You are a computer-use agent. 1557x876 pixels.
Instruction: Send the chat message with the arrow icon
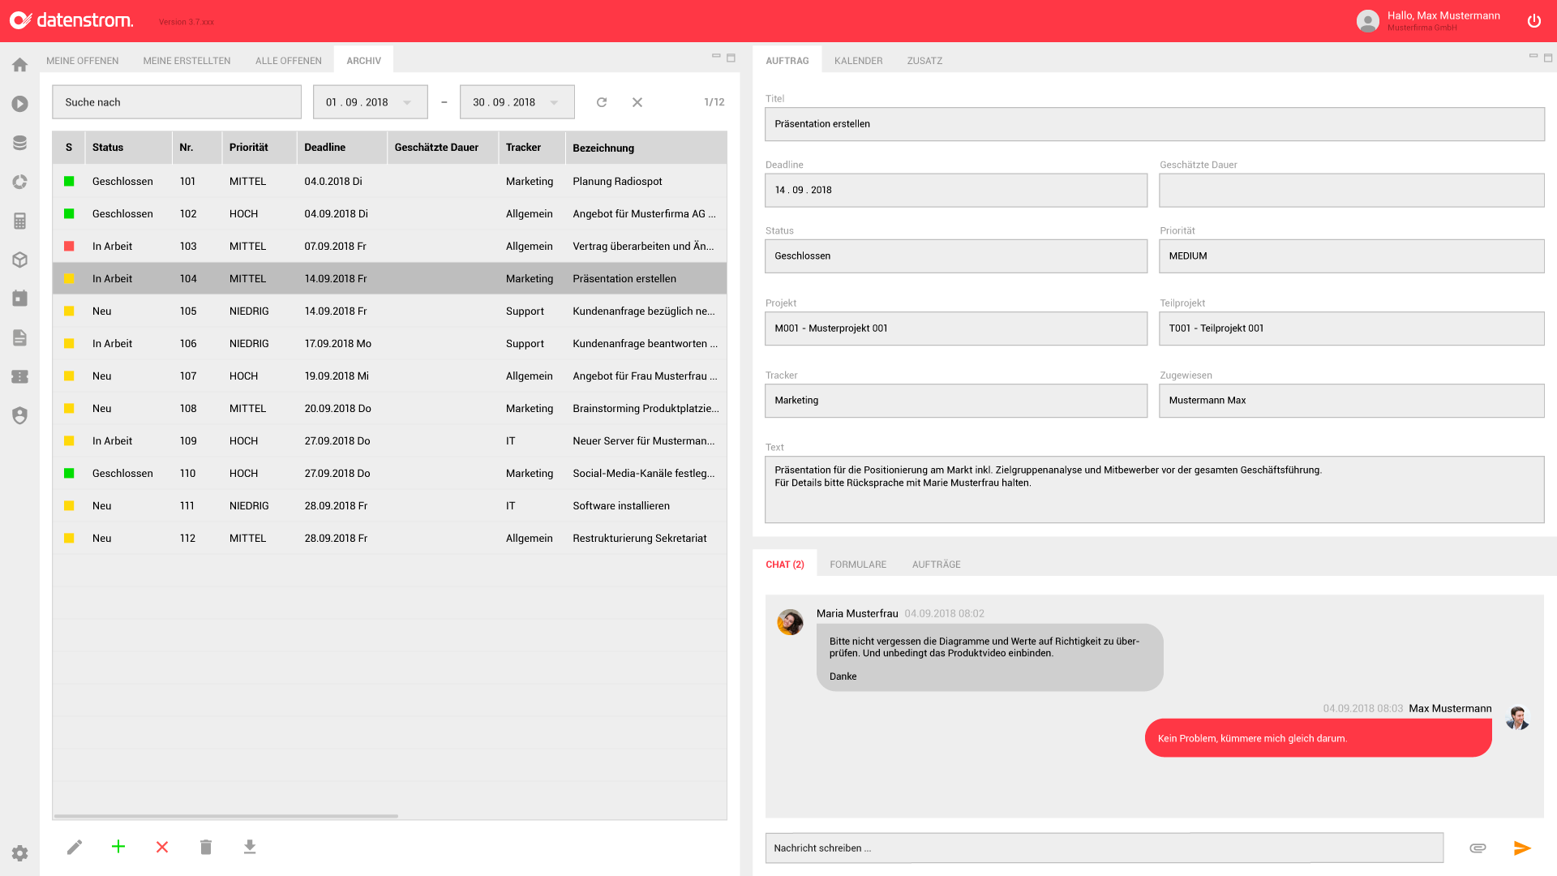(x=1521, y=848)
